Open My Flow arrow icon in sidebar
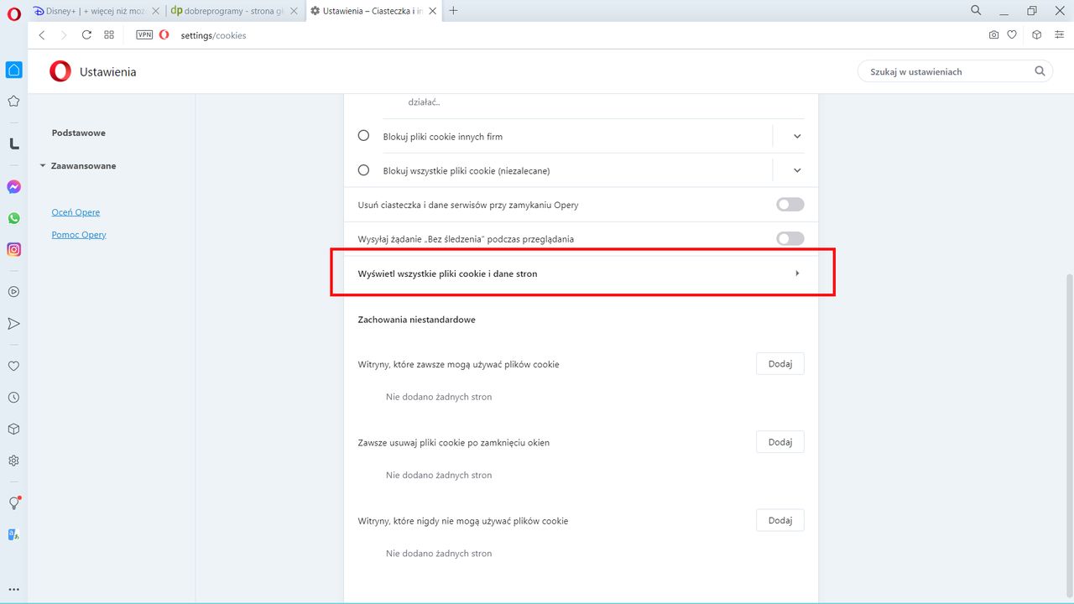The height and width of the screenshot is (604, 1074). click(x=13, y=324)
